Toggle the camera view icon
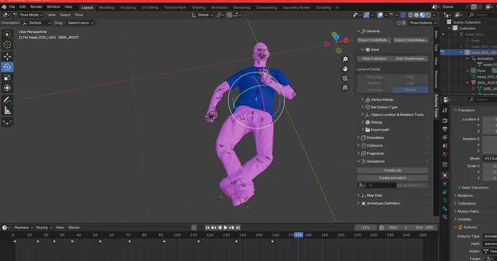Viewport: 497px width, 261px height. click(345, 78)
